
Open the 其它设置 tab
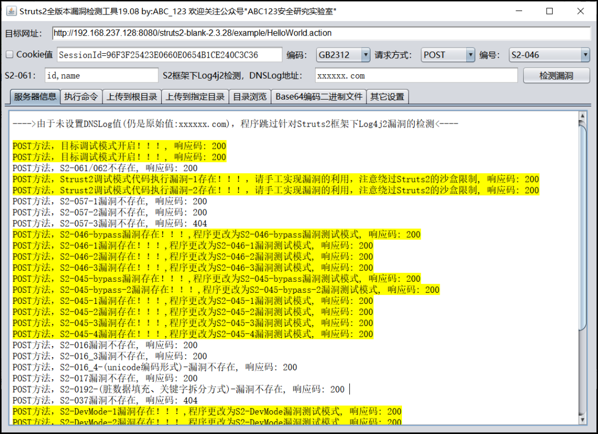388,97
